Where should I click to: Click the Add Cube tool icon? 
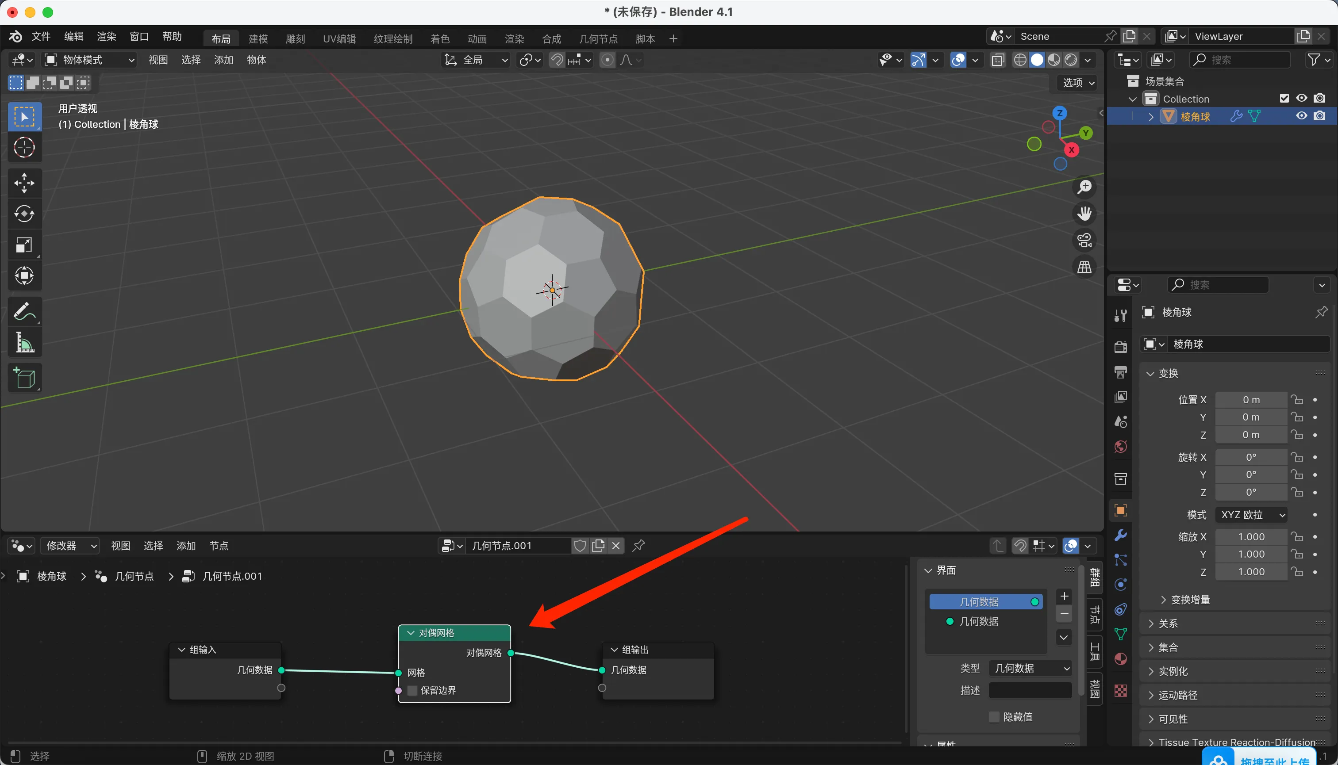click(24, 377)
